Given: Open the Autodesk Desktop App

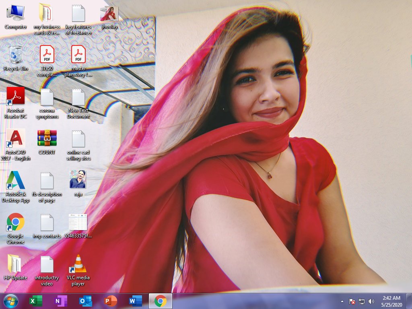Looking at the screenshot, I should (15, 181).
